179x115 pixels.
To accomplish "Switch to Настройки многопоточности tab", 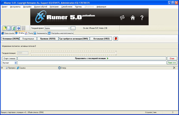I will (x=61, y=33).
